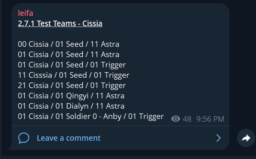Click the word Dialyn in the message
Image resolution: width=256 pixels, height=159 pixels.
(x=77, y=106)
